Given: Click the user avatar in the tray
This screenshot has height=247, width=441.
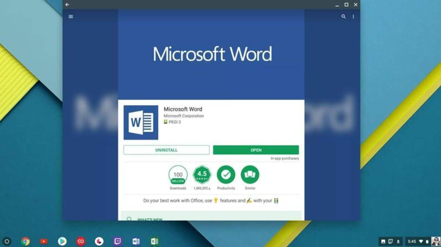Looking at the screenshot, I should 435,242.
